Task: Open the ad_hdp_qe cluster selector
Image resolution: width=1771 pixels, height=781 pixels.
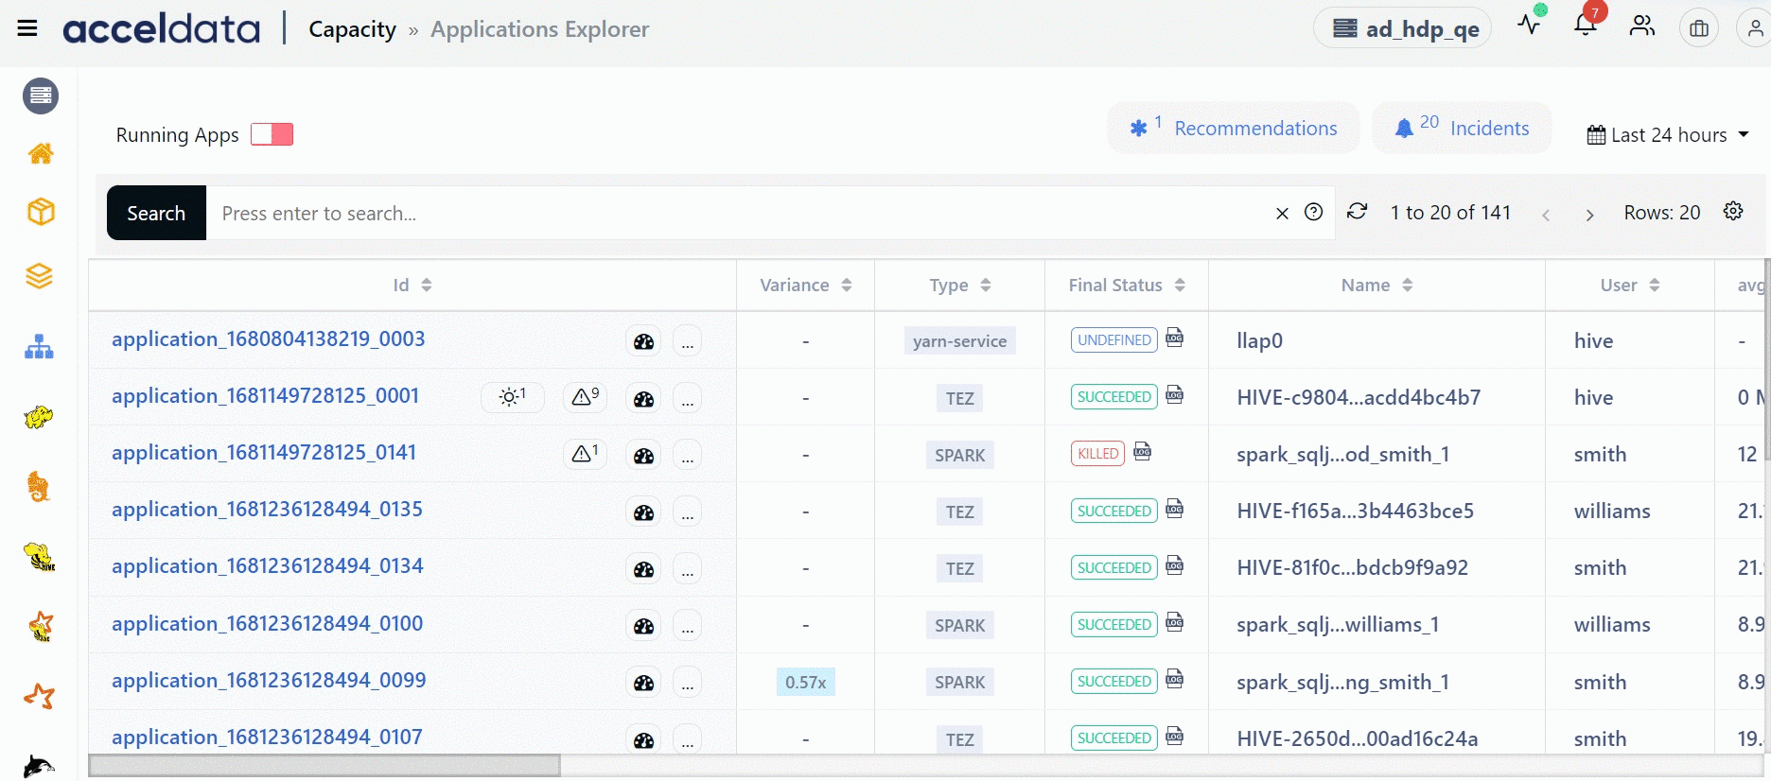Action: 1404,28
